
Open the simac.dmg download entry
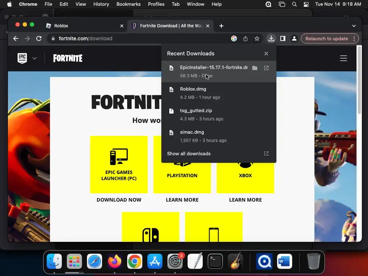[219, 136]
